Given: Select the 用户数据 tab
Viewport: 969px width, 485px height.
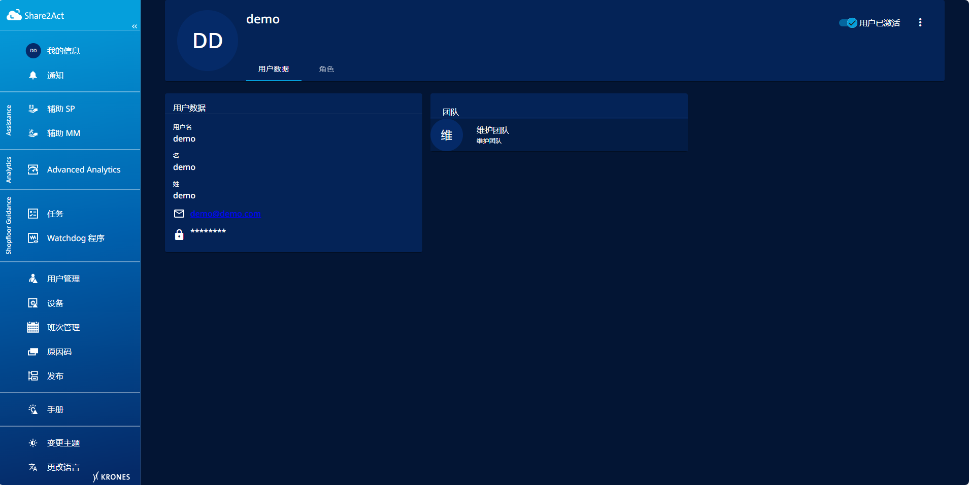Looking at the screenshot, I should click(274, 69).
